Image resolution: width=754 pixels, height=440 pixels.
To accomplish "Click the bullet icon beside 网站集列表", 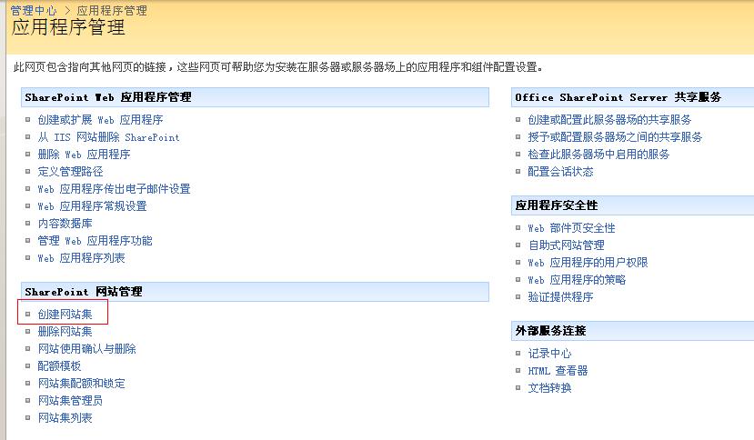I will (28, 418).
